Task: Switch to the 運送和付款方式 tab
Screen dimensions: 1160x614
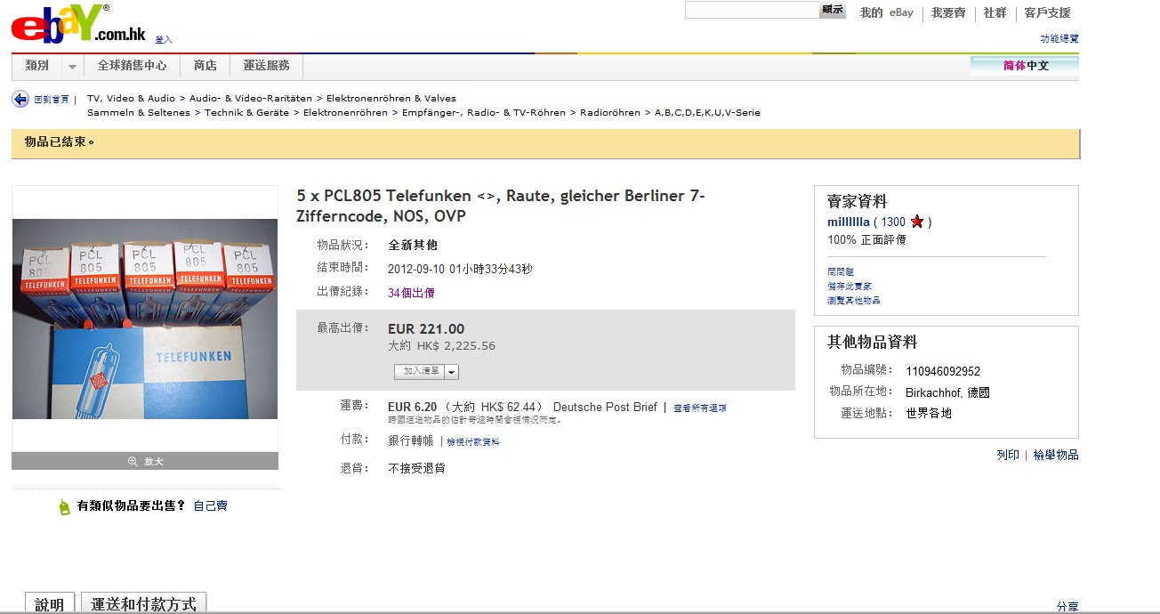Action: [144, 603]
